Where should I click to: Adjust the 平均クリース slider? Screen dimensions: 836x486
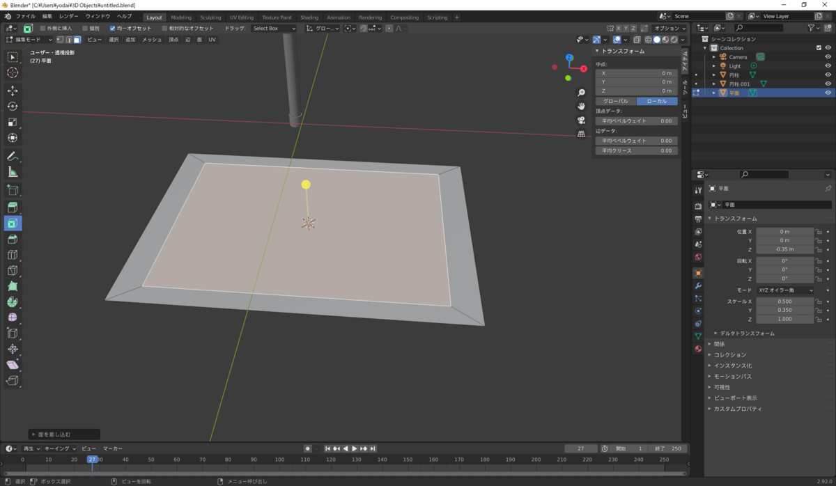[x=635, y=150]
